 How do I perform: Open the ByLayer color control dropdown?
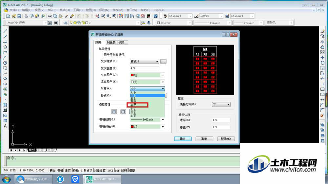pyautogui.click(x=174, y=23)
